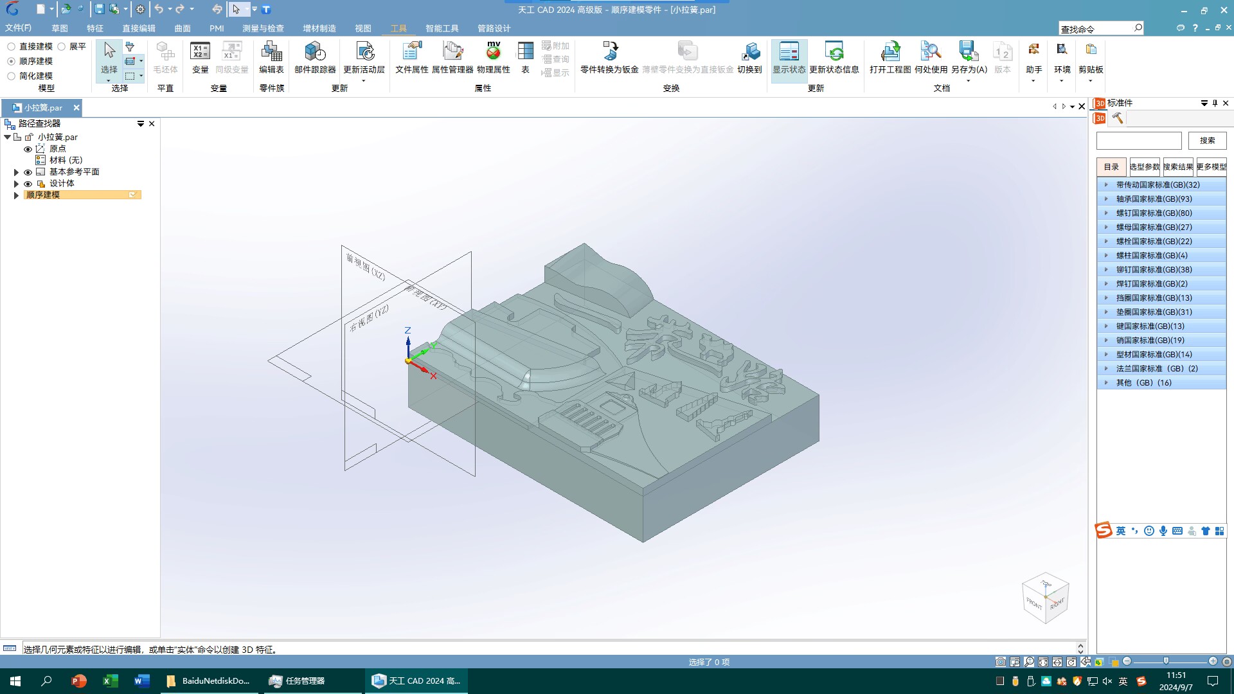Click the zoom-out minus button on zoom slider

tap(1127, 661)
